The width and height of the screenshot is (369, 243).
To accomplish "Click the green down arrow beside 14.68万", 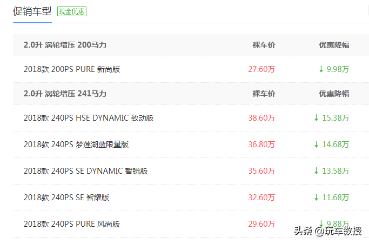I will click(317, 144).
